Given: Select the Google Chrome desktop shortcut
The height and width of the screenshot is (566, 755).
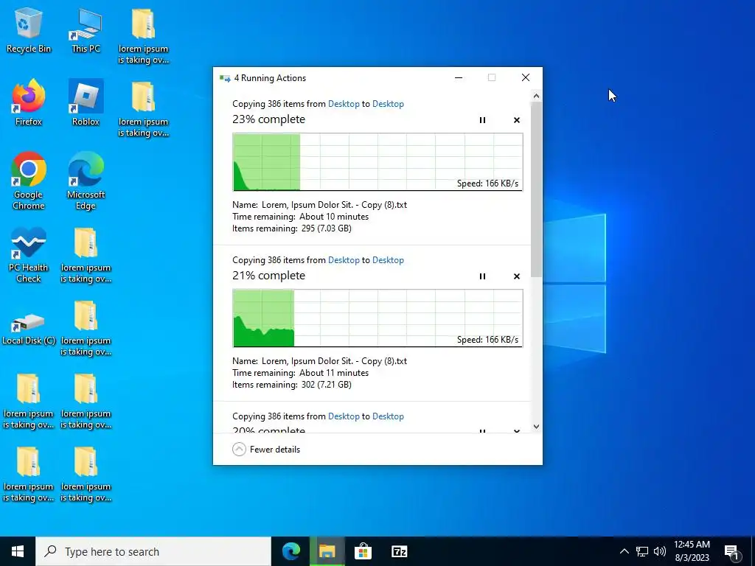Looking at the screenshot, I should 29,181.
